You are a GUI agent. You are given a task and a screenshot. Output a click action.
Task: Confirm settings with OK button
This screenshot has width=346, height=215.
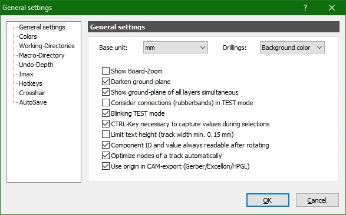268,200
